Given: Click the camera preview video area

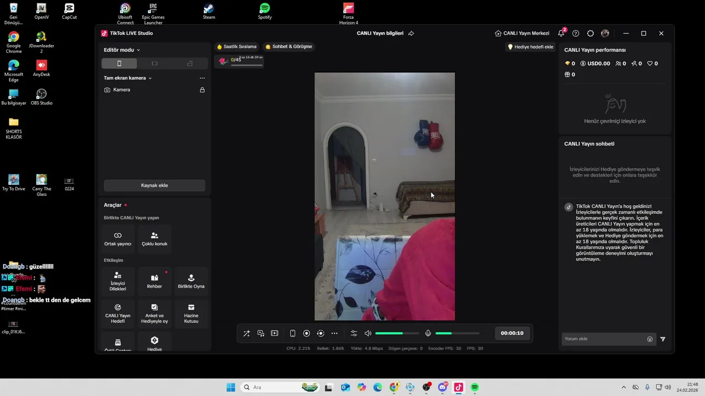Looking at the screenshot, I should 384,196.
